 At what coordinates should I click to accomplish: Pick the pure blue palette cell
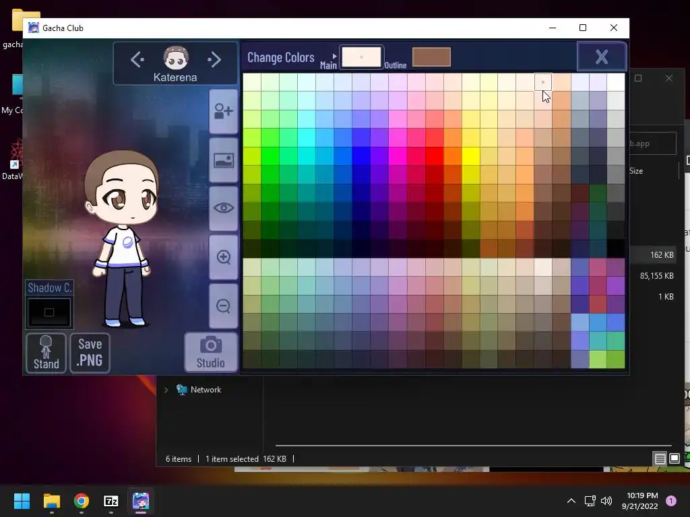click(x=361, y=156)
